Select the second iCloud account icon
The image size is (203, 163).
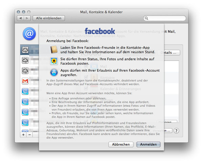[25, 60]
